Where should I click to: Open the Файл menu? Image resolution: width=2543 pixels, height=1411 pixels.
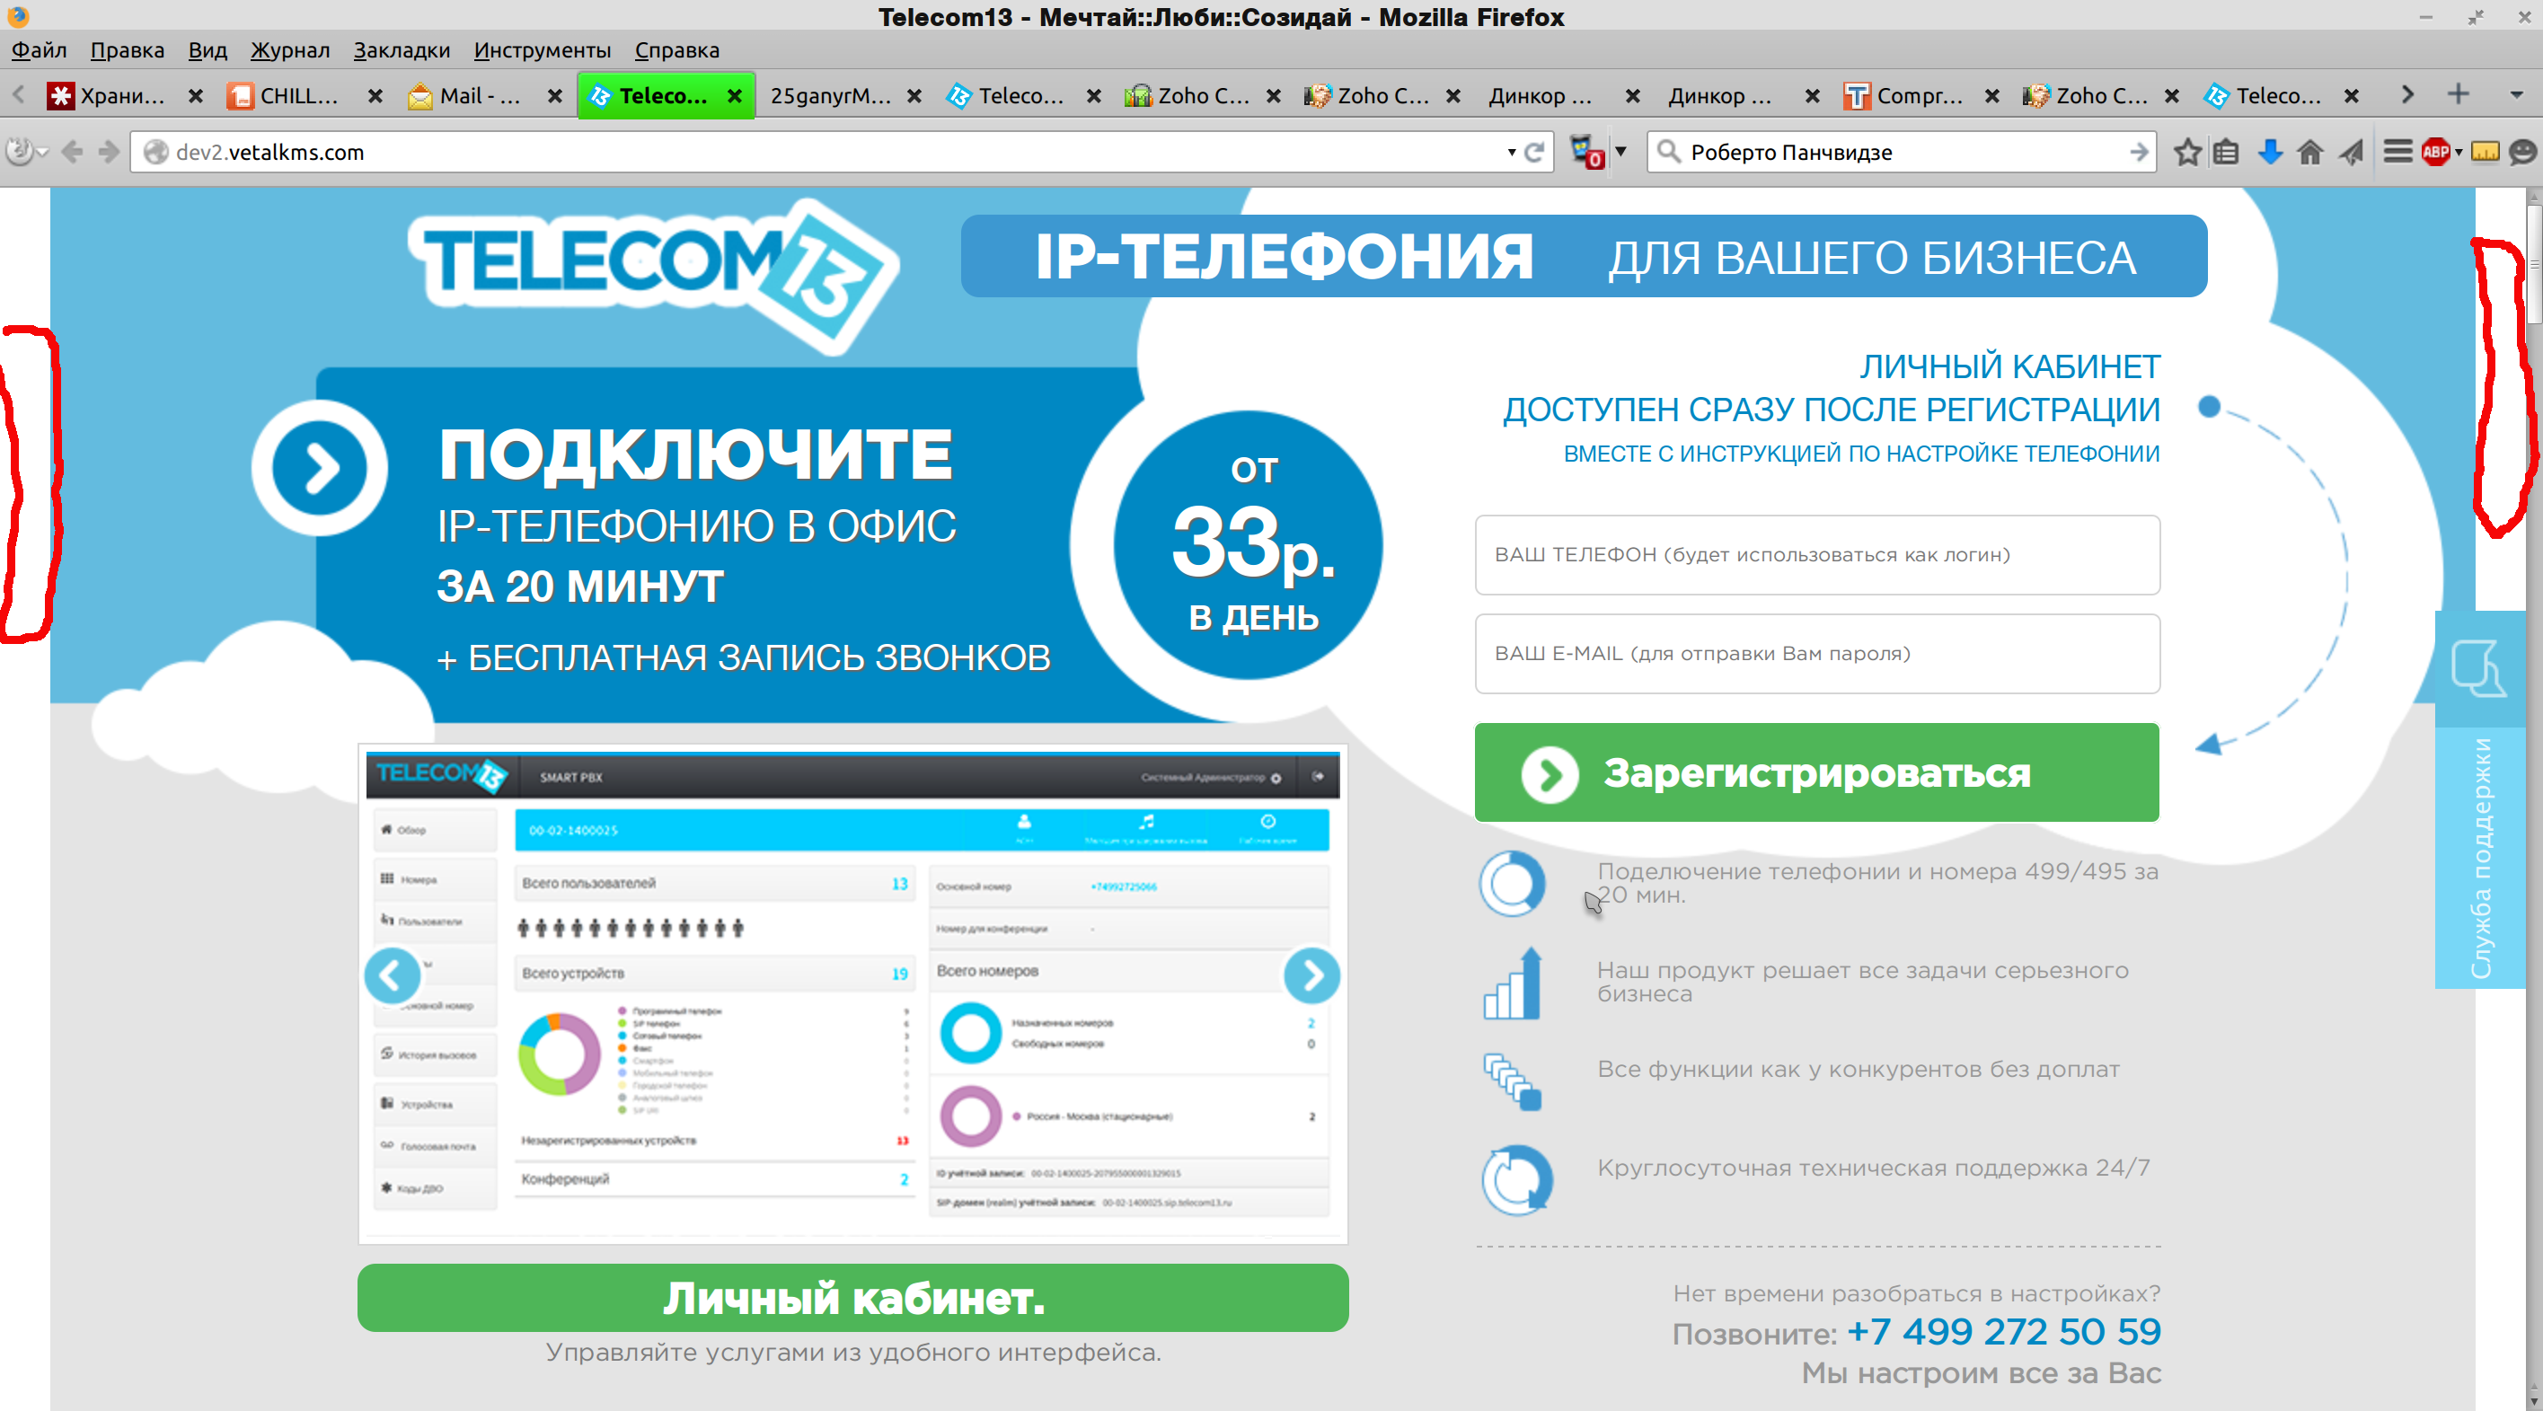(x=40, y=50)
